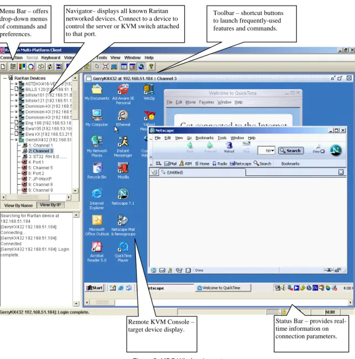
Task: Open the Tools menu in MPC menu bar
Action: point(101,58)
